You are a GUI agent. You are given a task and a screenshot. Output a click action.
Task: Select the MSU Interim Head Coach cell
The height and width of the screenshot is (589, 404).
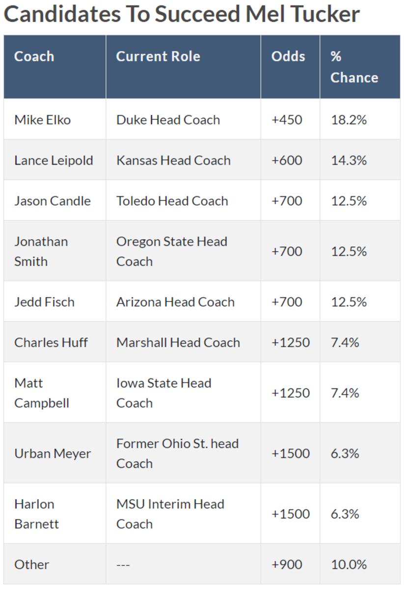coord(170,514)
